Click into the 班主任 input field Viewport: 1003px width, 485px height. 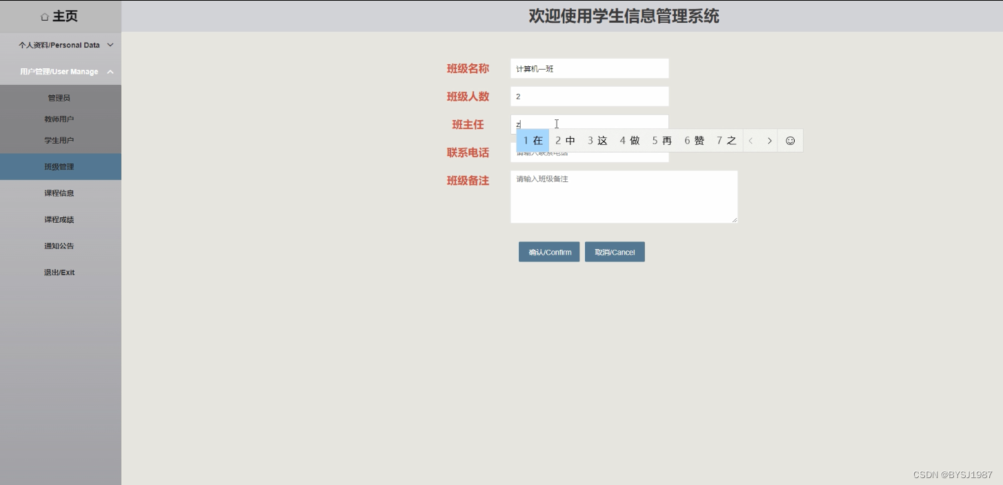(590, 124)
